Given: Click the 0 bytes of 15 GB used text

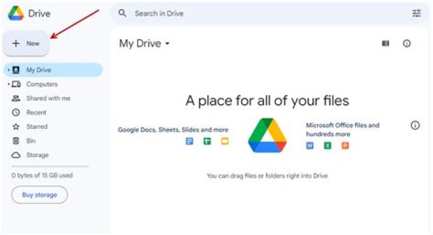Looking at the screenshot, I should point(42,175).
